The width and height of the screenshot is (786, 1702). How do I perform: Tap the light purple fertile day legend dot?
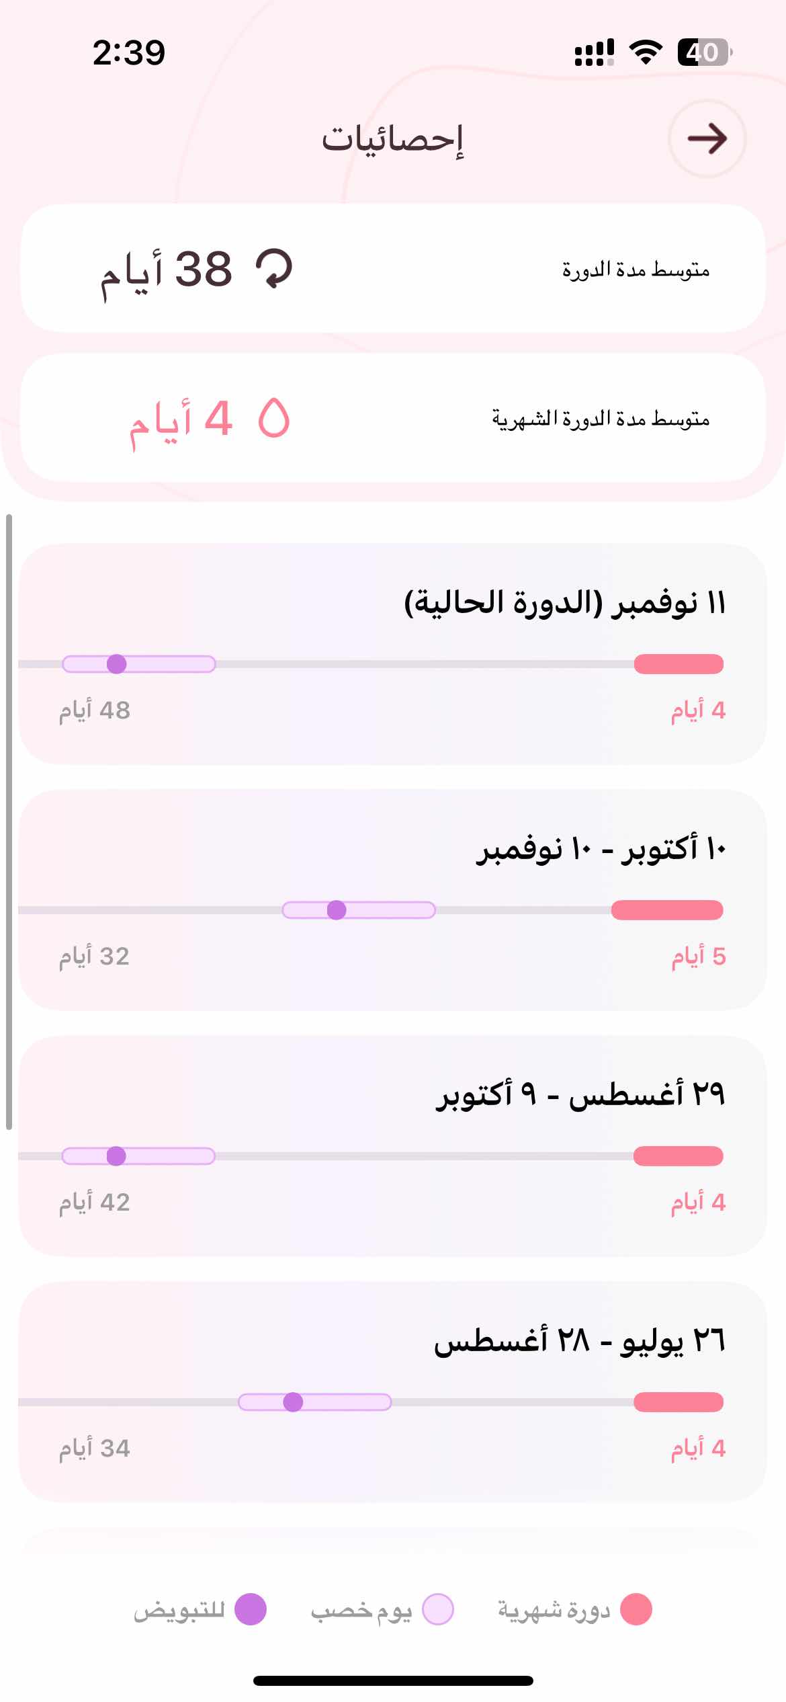(x=438, y=1609)
